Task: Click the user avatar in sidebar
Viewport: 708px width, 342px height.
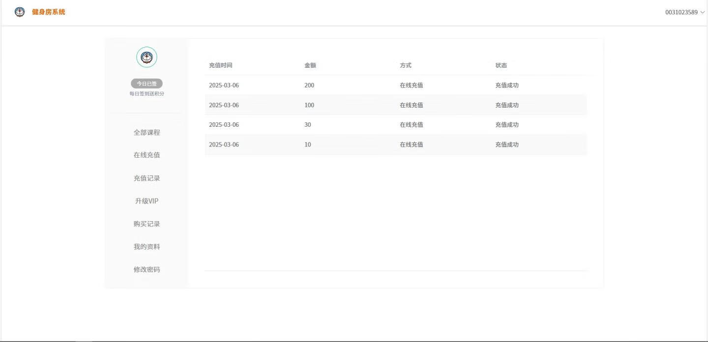Action: pyautogui.click(x=147, y=57)
